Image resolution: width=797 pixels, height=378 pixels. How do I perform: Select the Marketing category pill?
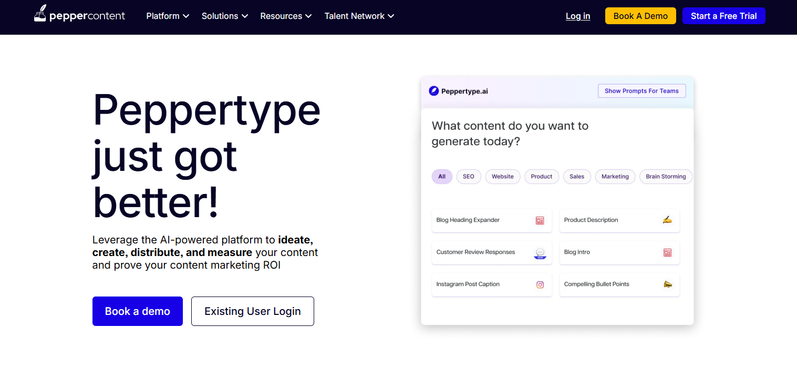coord(615,177)
